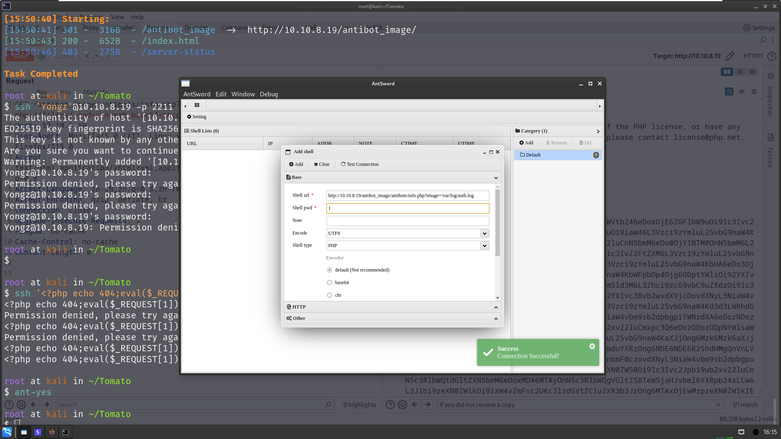
Task: Open Burp Suite taskbar item
Action: (x=38, y=432)
